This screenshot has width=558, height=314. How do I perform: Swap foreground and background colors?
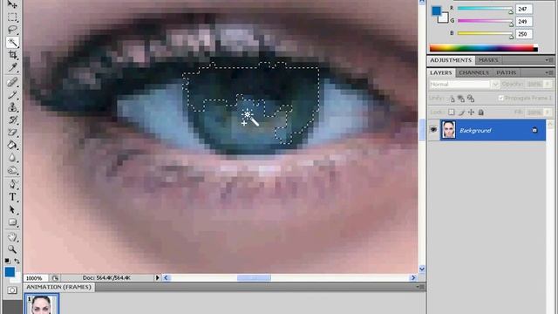point(17,261)
